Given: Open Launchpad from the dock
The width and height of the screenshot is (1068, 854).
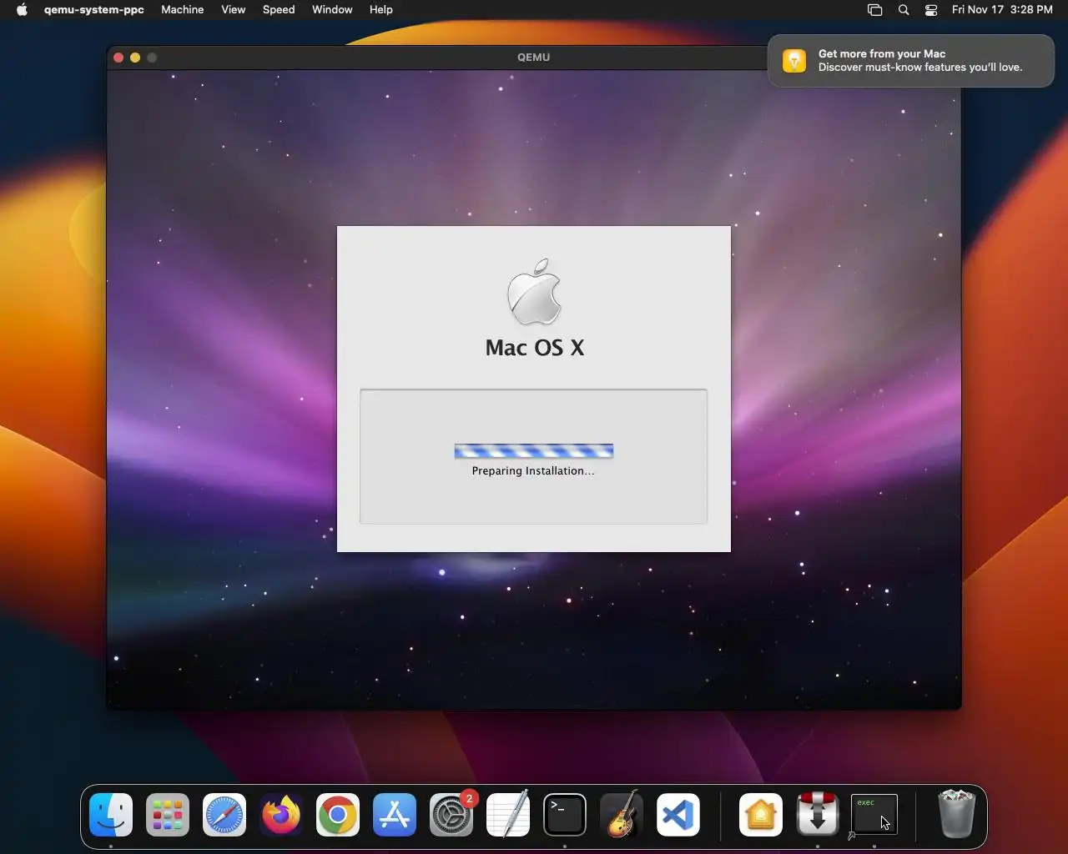Looking at the screenshot, I should [168, 815].
